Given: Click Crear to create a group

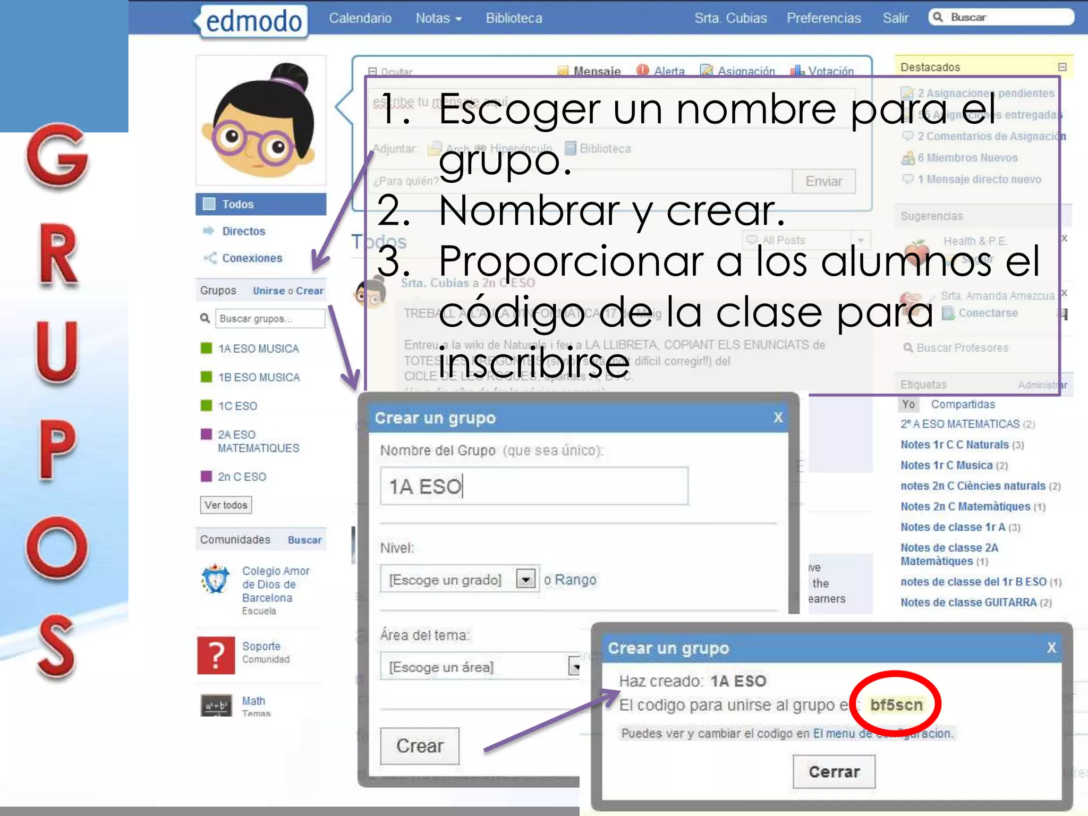Looking at the screenshot, I should [310, 291].
